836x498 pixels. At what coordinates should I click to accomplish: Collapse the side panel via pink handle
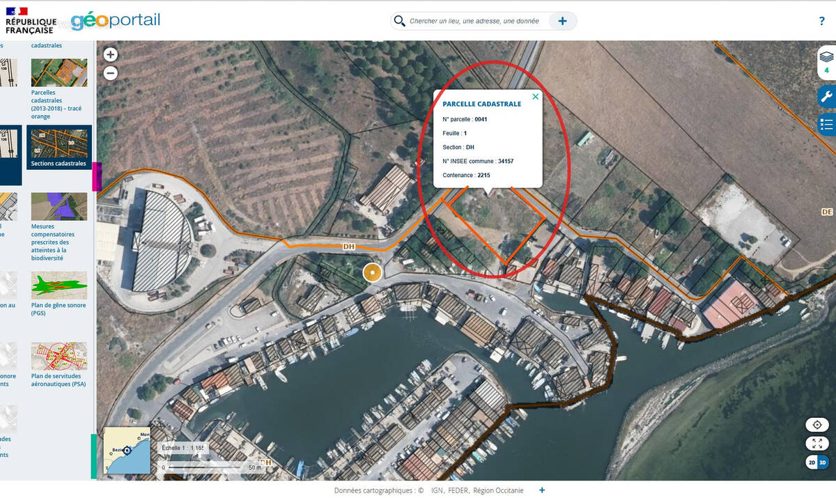(x=97, y=177)
